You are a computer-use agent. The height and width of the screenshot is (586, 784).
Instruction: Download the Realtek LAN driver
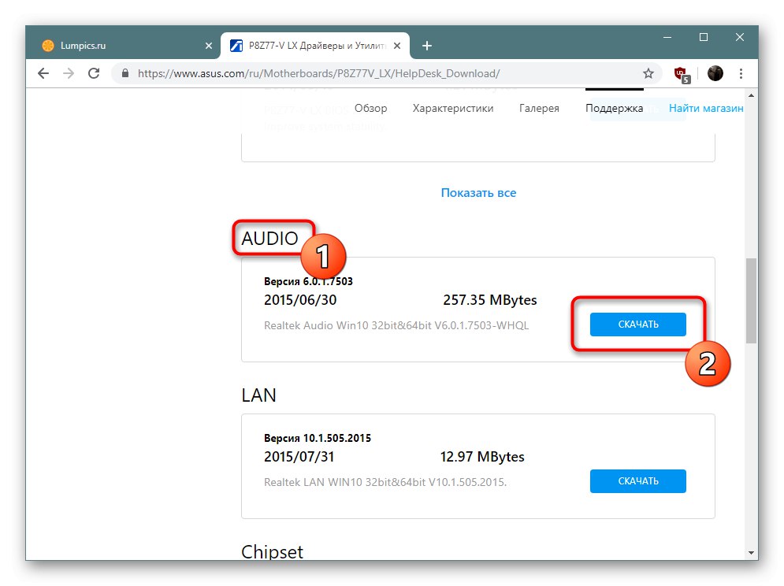pyautogui.click(x=637, y=481)
